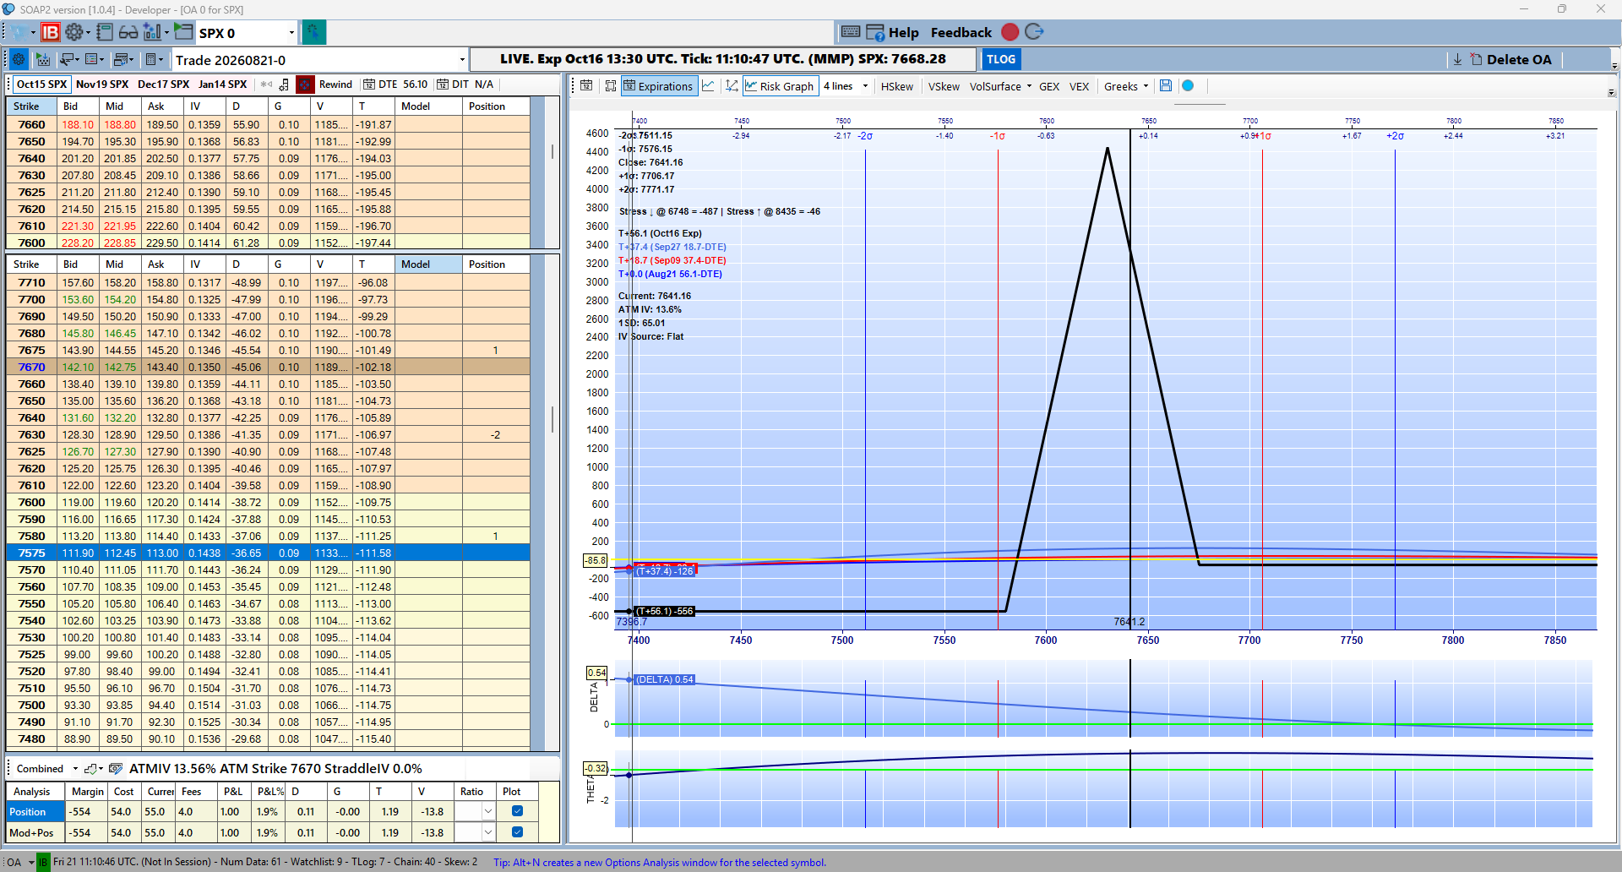This screenshot has width=1622, height=872.
Task: Click the blue gear configuration icon
Action: [18, 59]
